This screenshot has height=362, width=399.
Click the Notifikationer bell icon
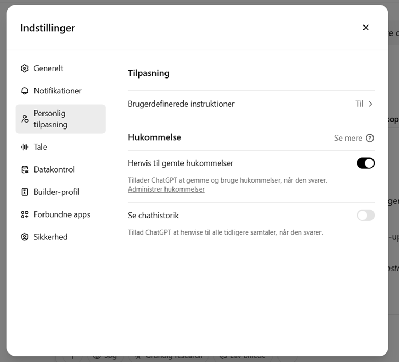point(24,91)
